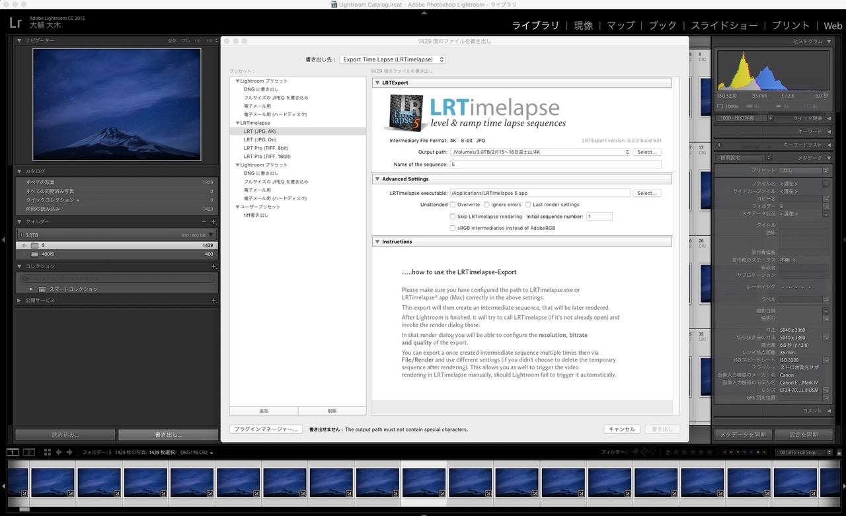Collapse the Instructions section
Image resolution: width=846 pixels, height=516 pixels.
click(x=377, y=242)
